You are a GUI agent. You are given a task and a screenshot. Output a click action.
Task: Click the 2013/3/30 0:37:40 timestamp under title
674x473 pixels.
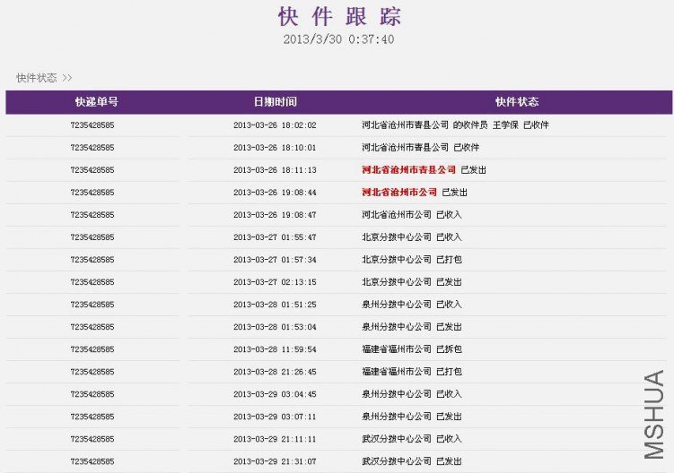338,39
